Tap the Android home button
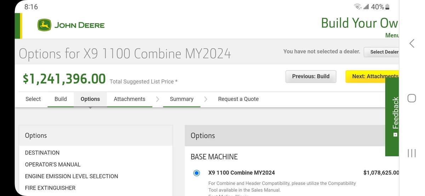This screenshot has height=196, width=425. (412, 98)
